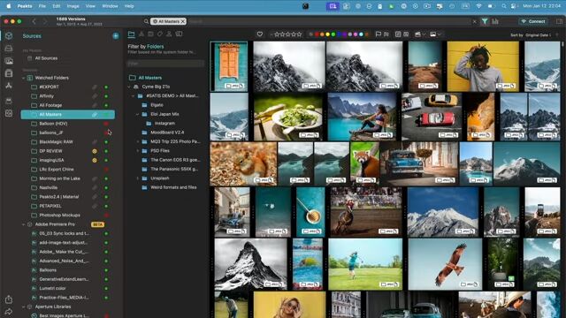The width and height of the screenshot is (566, 318).
Task: Expand the Unsplash folder
Action: 138,178
